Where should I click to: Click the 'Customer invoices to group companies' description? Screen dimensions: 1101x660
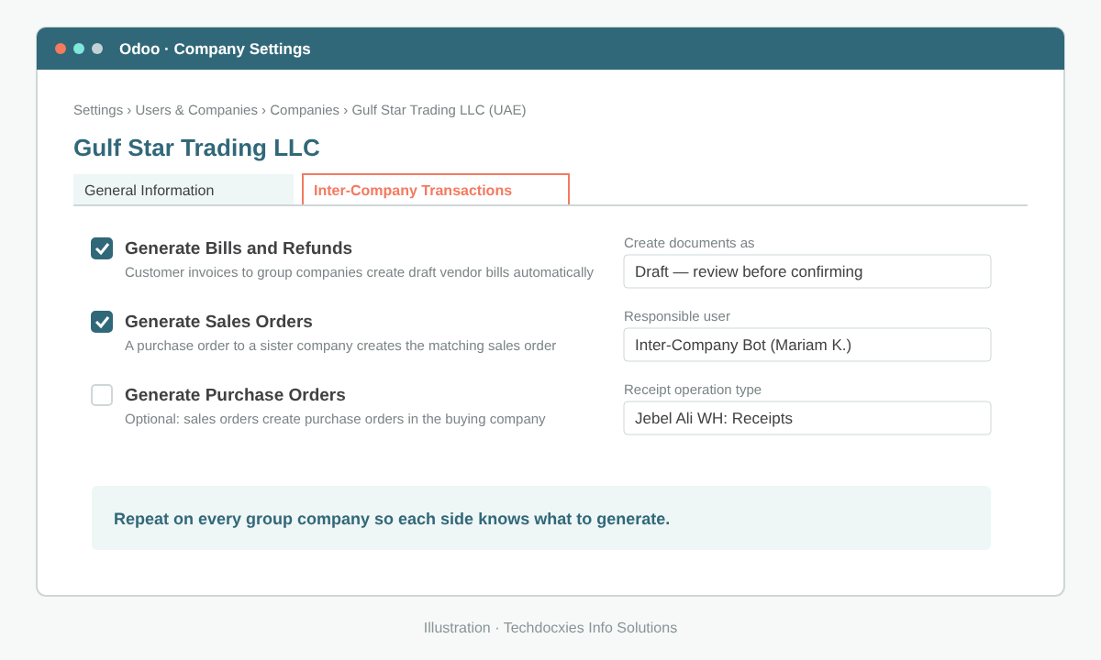pyautogui.click(x=359, y=272)
